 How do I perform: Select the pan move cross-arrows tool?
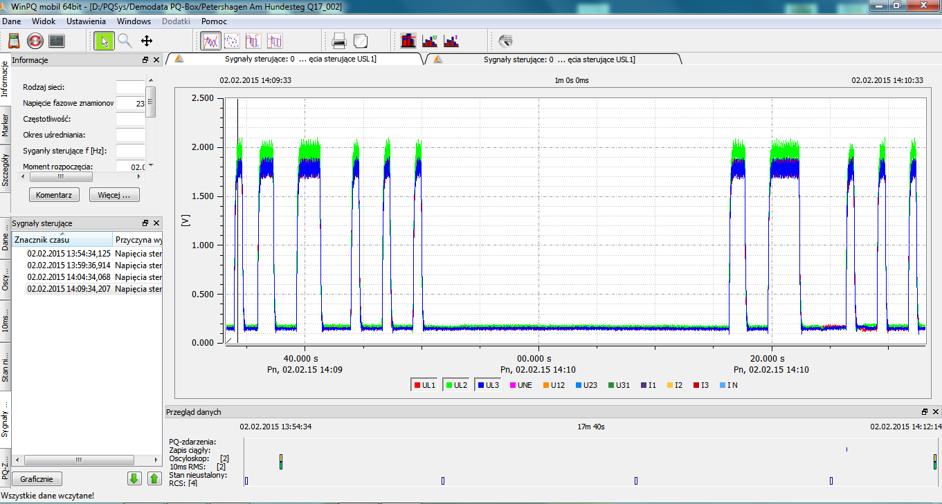coord(147,41)
